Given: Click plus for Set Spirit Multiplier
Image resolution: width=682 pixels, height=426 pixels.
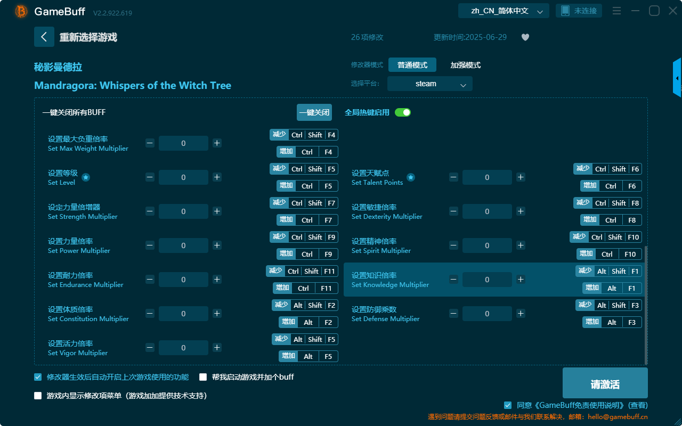Looking at the screenshot, I should (521, 245).
